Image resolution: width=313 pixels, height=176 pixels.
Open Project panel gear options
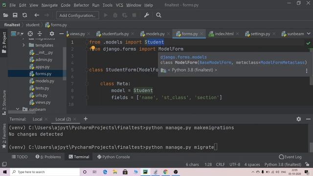tap(52, 34)
